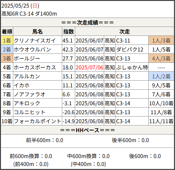The width and height of the screenshot is (175, 170).
Task: Click index value 45.1
Action: coord(68,41)
